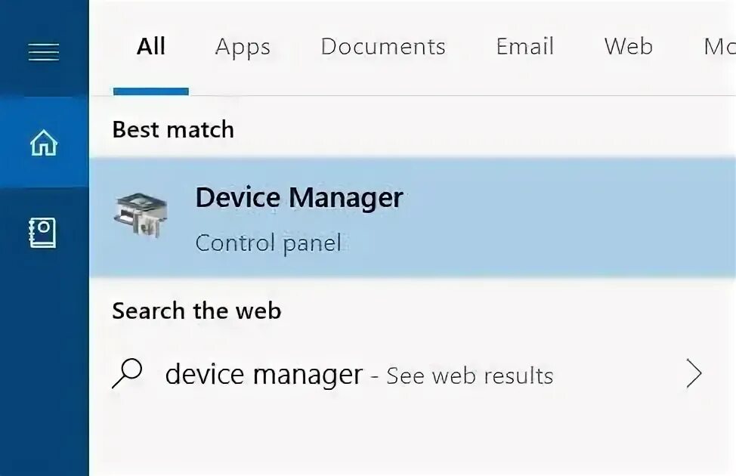Click the Best match section heading
This screenshot has height=476, width=736.
coord(173,130)
